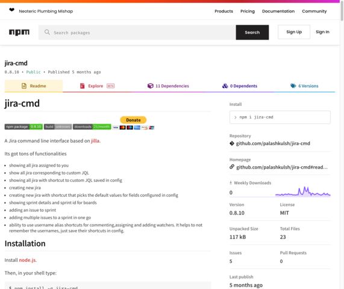Click the Dependencies cube icon
The image size is (344, 289).
pos(150,85)
